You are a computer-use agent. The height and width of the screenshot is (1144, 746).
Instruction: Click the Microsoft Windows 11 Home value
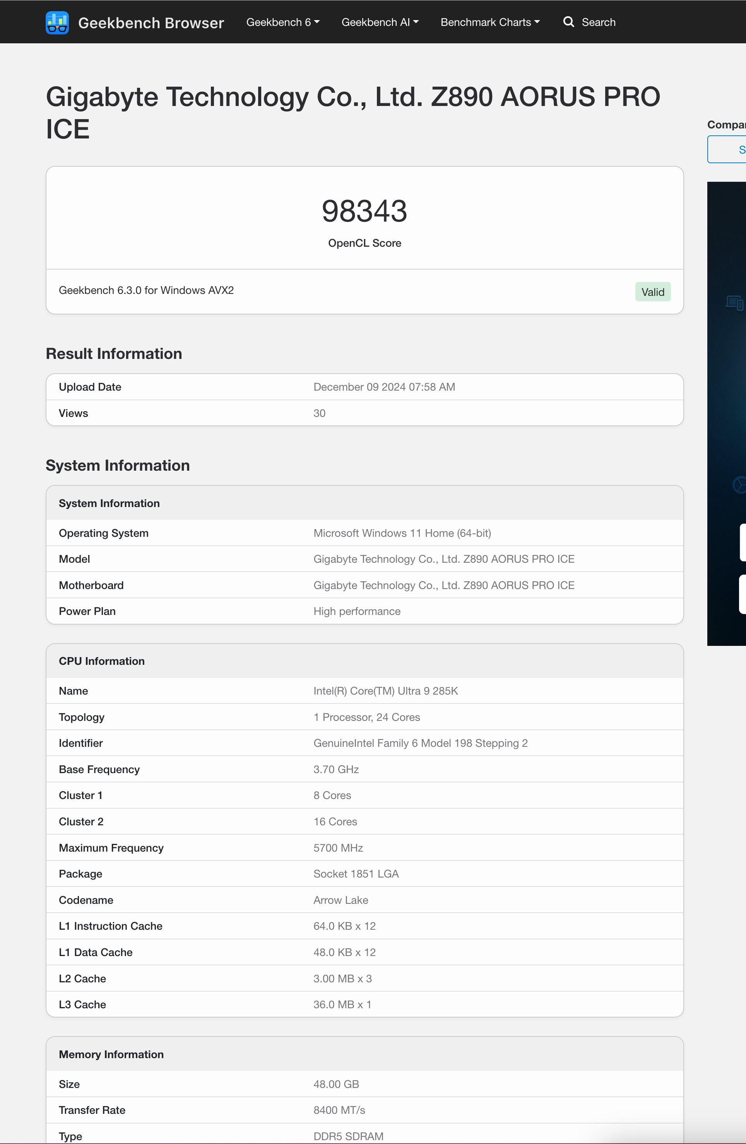click(402, 533)
